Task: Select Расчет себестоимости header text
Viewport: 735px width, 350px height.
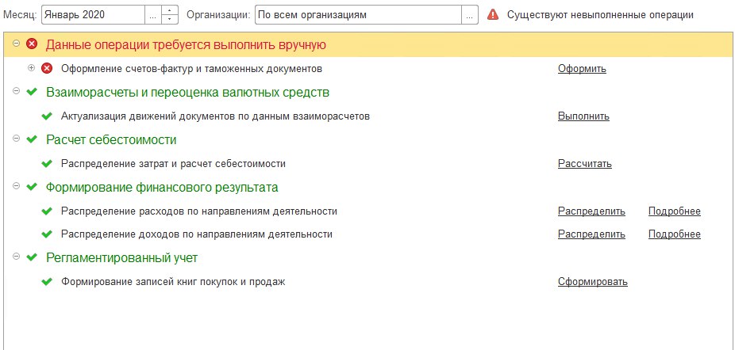Action: point(111,139)
